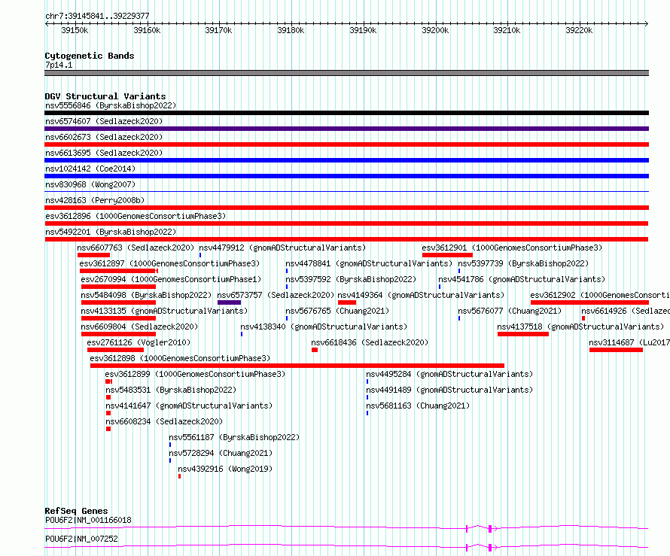Open the nsv6607763 (Sedlazeck2020) variant
This screenshot has height=556, width=670.
click(x=136, y=248)
